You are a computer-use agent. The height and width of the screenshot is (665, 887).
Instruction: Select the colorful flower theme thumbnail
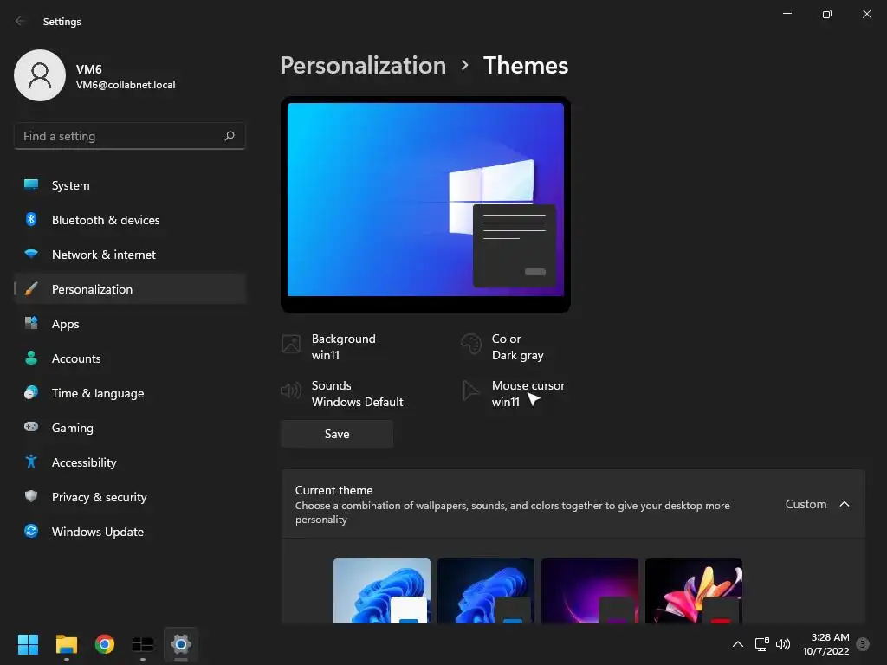[x=694, y=591]
